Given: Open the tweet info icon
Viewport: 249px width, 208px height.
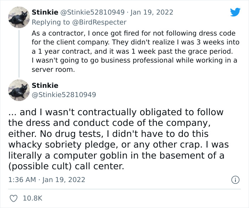Looking at the screenshot, I should (235, 180).
